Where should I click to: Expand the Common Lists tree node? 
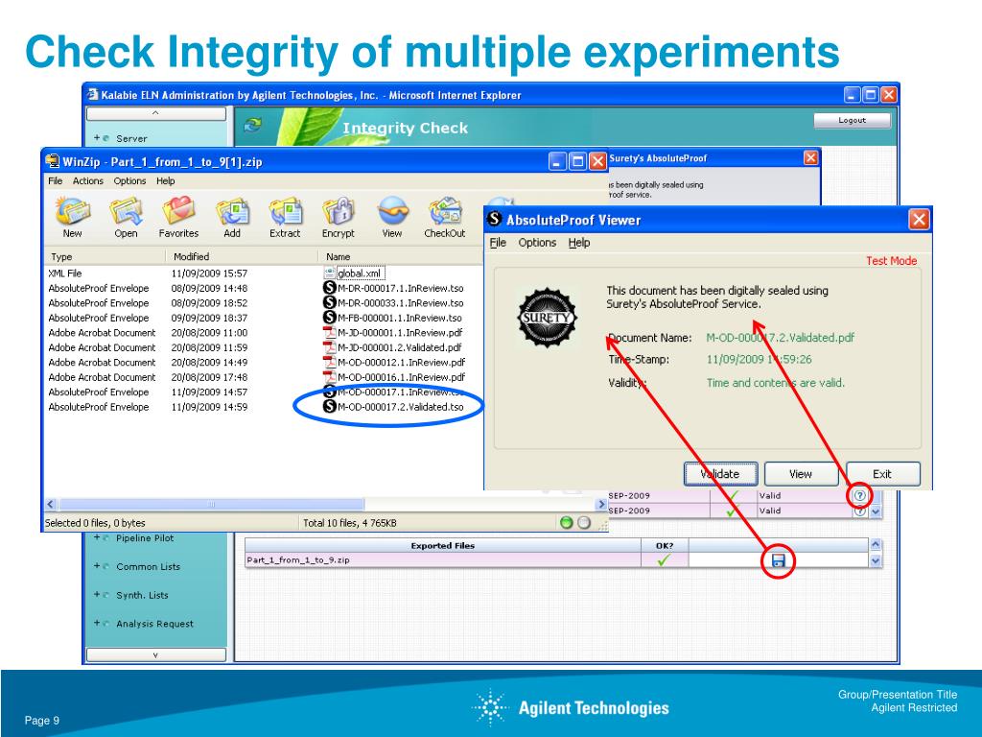(x=97, y=566)
